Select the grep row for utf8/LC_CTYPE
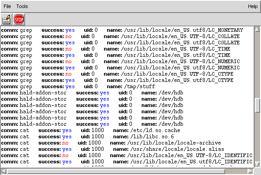The image size is (261, 175). click(117, 80)
